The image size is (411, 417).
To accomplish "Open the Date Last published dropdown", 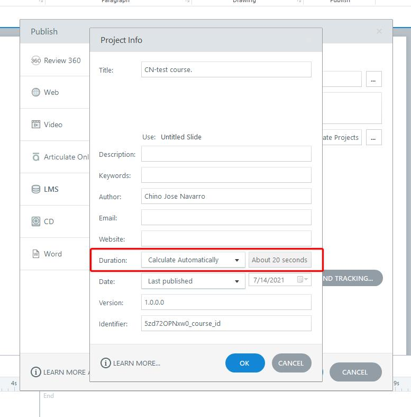I will point(193,281).
